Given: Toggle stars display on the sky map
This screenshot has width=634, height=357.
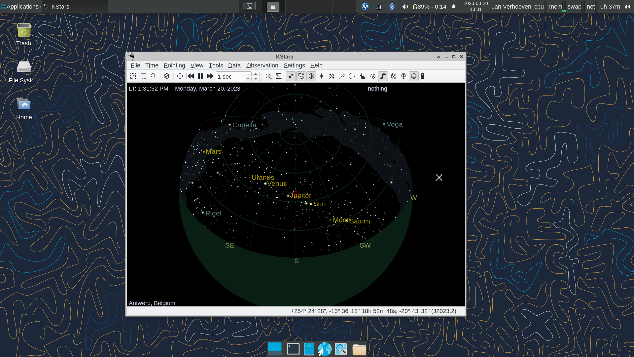Looking at the screenshot, I should [x=291, y=76].
